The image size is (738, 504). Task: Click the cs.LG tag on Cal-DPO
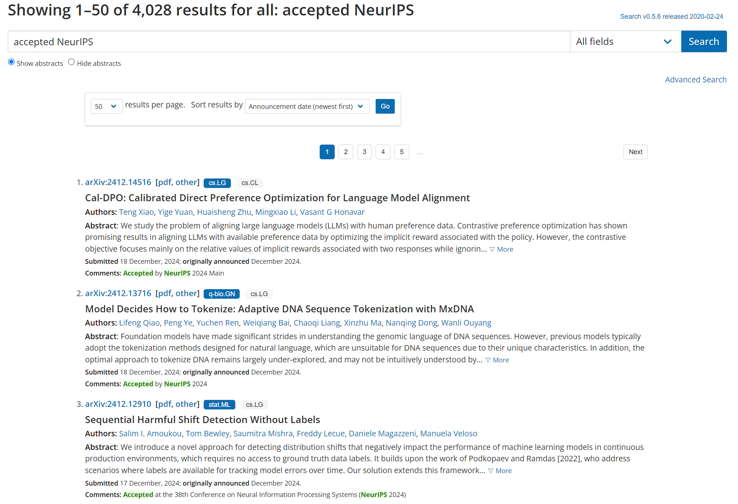point(217,183)
